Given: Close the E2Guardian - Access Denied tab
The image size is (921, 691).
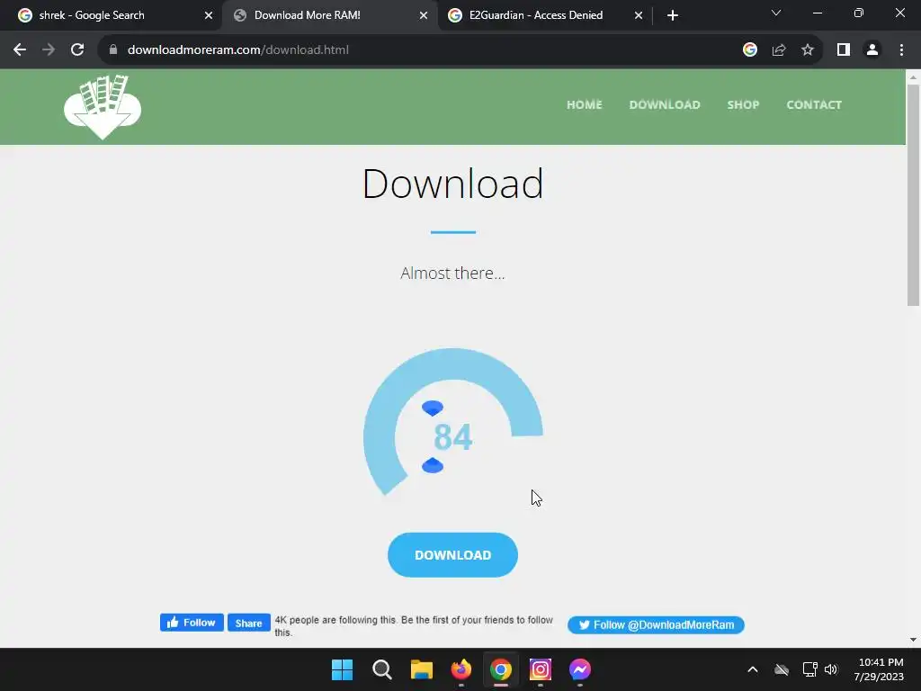Looking at the screenshot, I should coord(639,15).
